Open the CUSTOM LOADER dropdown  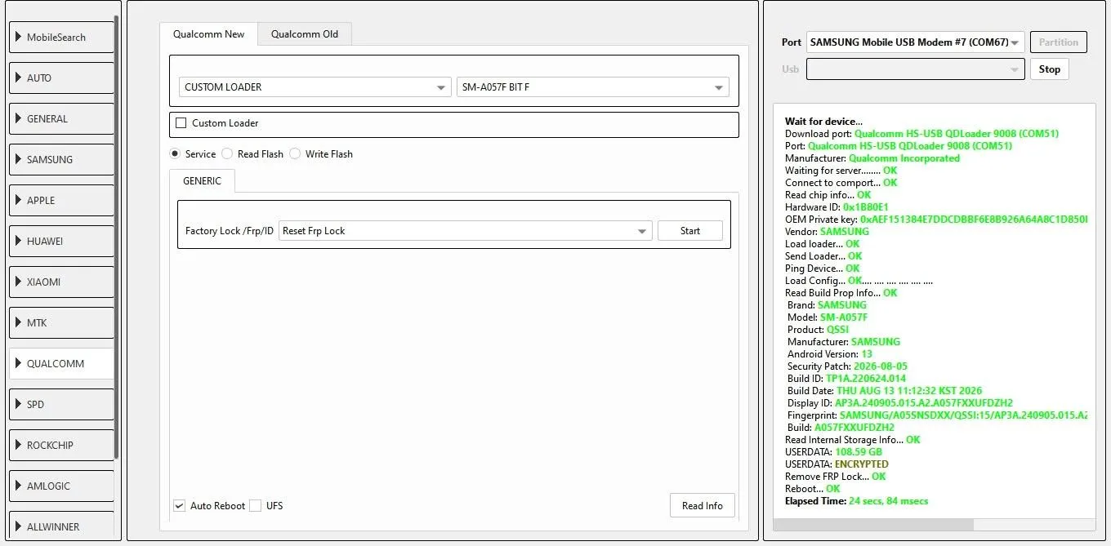(x=315, y=87)
